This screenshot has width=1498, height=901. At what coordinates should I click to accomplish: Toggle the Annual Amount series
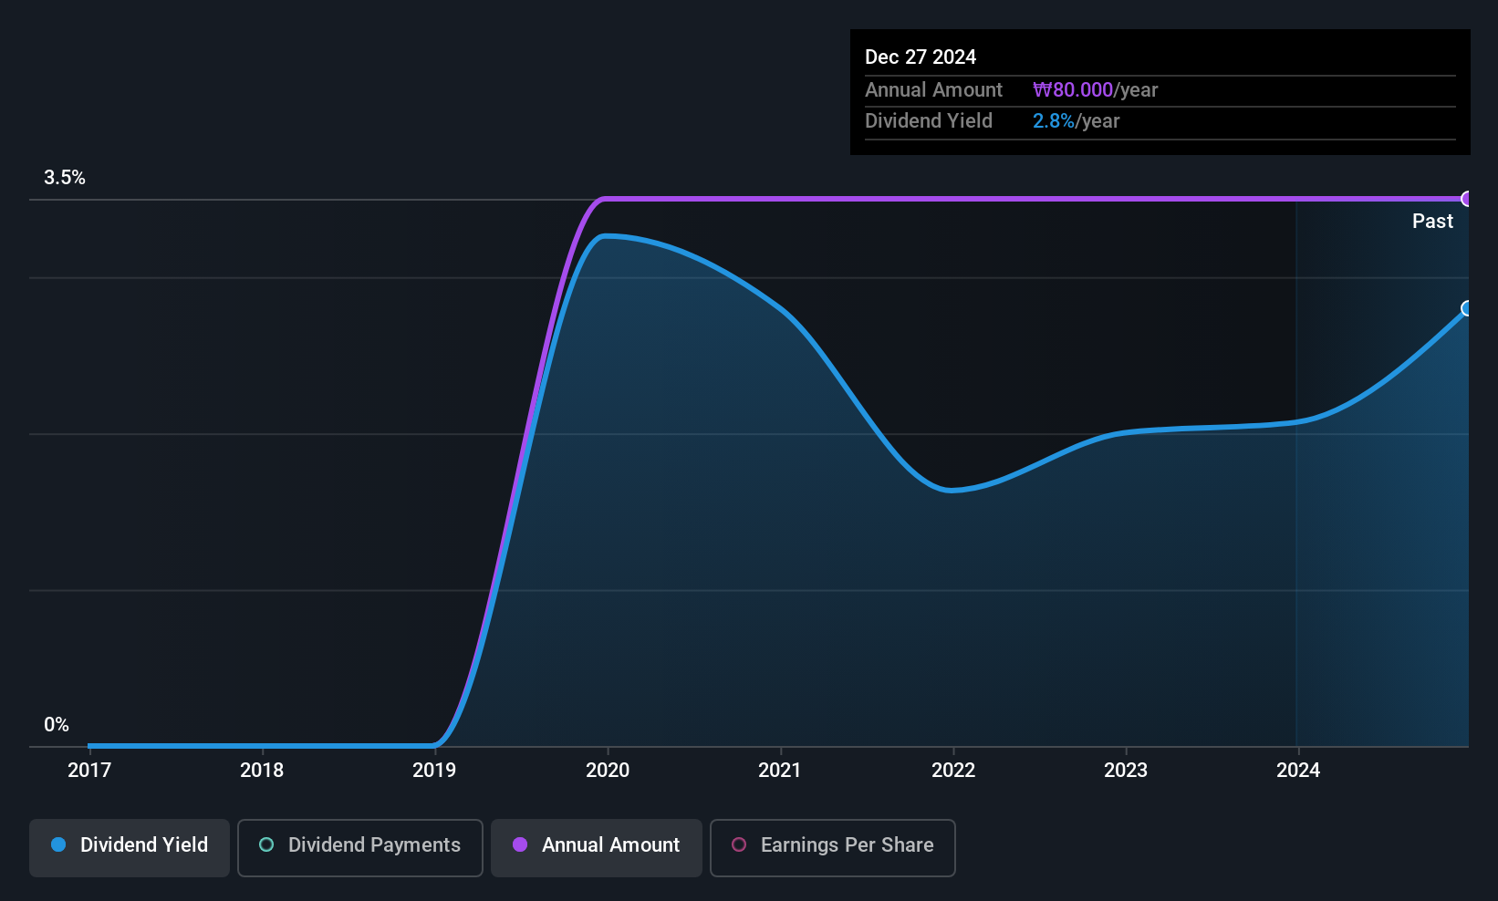[597, 848]
